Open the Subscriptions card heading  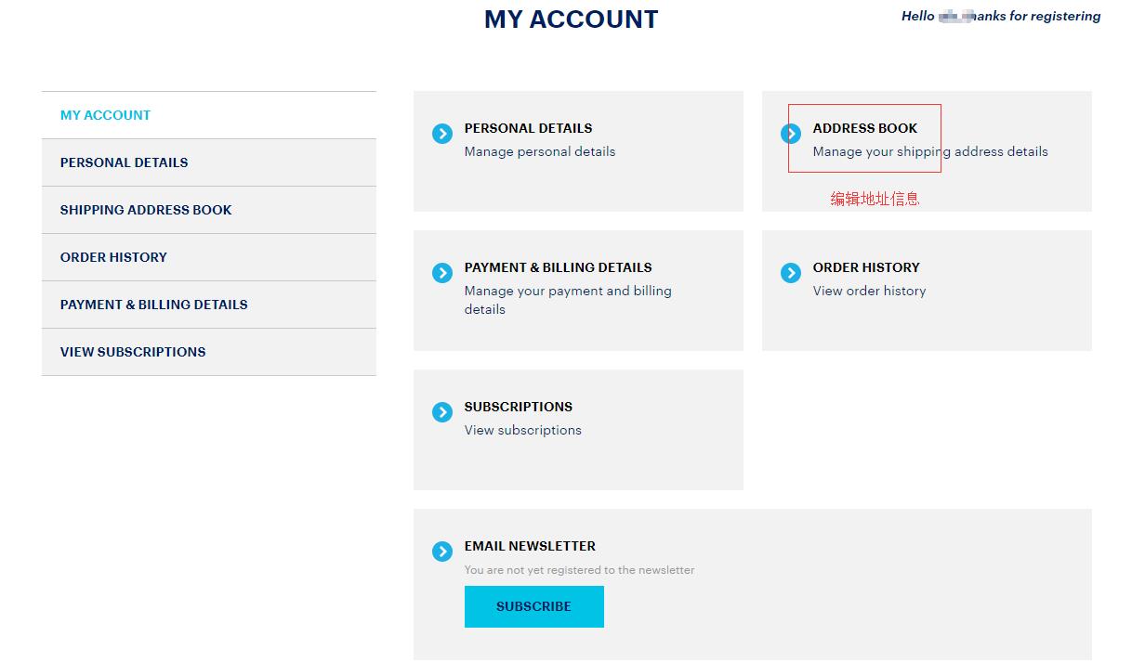pos(518,407)
